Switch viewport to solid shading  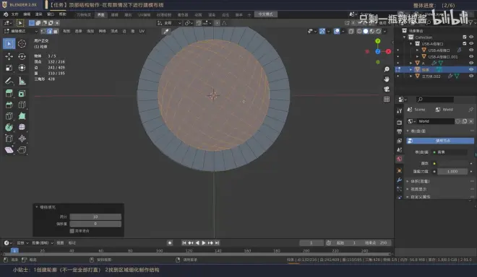366,31
